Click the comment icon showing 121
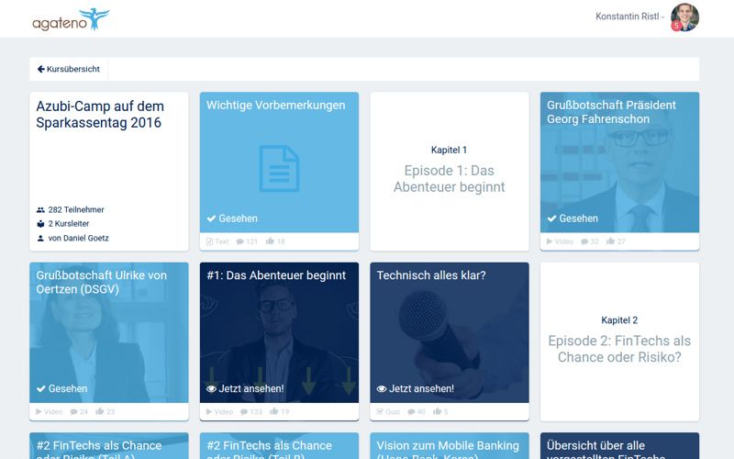The image size is (734, 459). coord(239,241)
